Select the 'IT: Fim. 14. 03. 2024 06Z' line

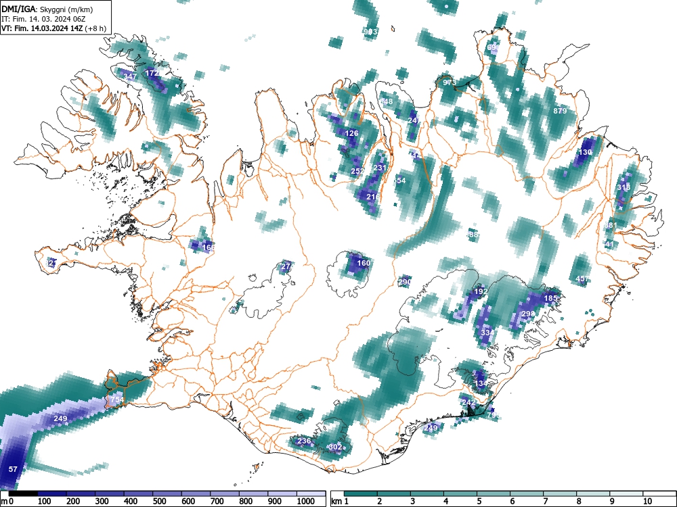pyautogui.click(x=43, y=20)
